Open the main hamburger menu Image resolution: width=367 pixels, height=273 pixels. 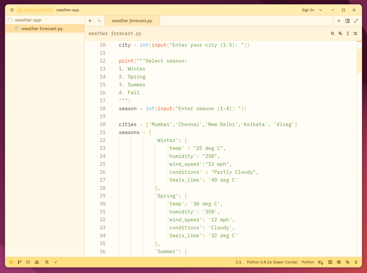12,10
